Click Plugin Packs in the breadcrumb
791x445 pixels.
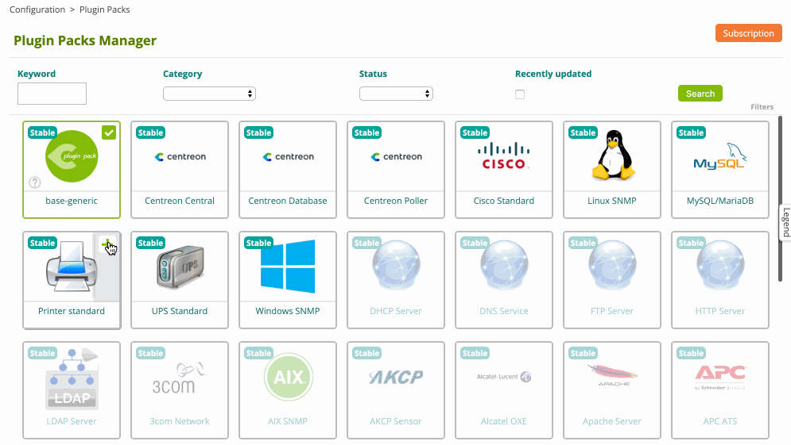[x=105, y=10]
